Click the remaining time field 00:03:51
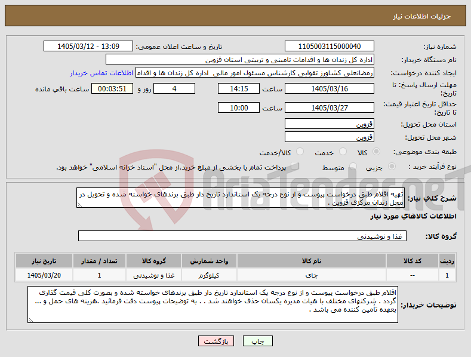The height and width of the screenshot is (357, 471). tap(112, 88)
